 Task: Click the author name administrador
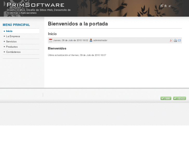click(100, 40)
